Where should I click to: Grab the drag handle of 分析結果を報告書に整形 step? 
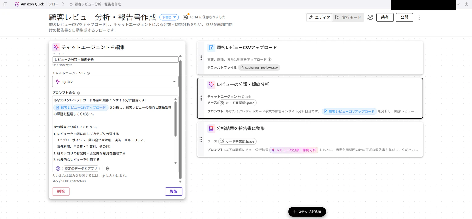(x=201, y=140)
